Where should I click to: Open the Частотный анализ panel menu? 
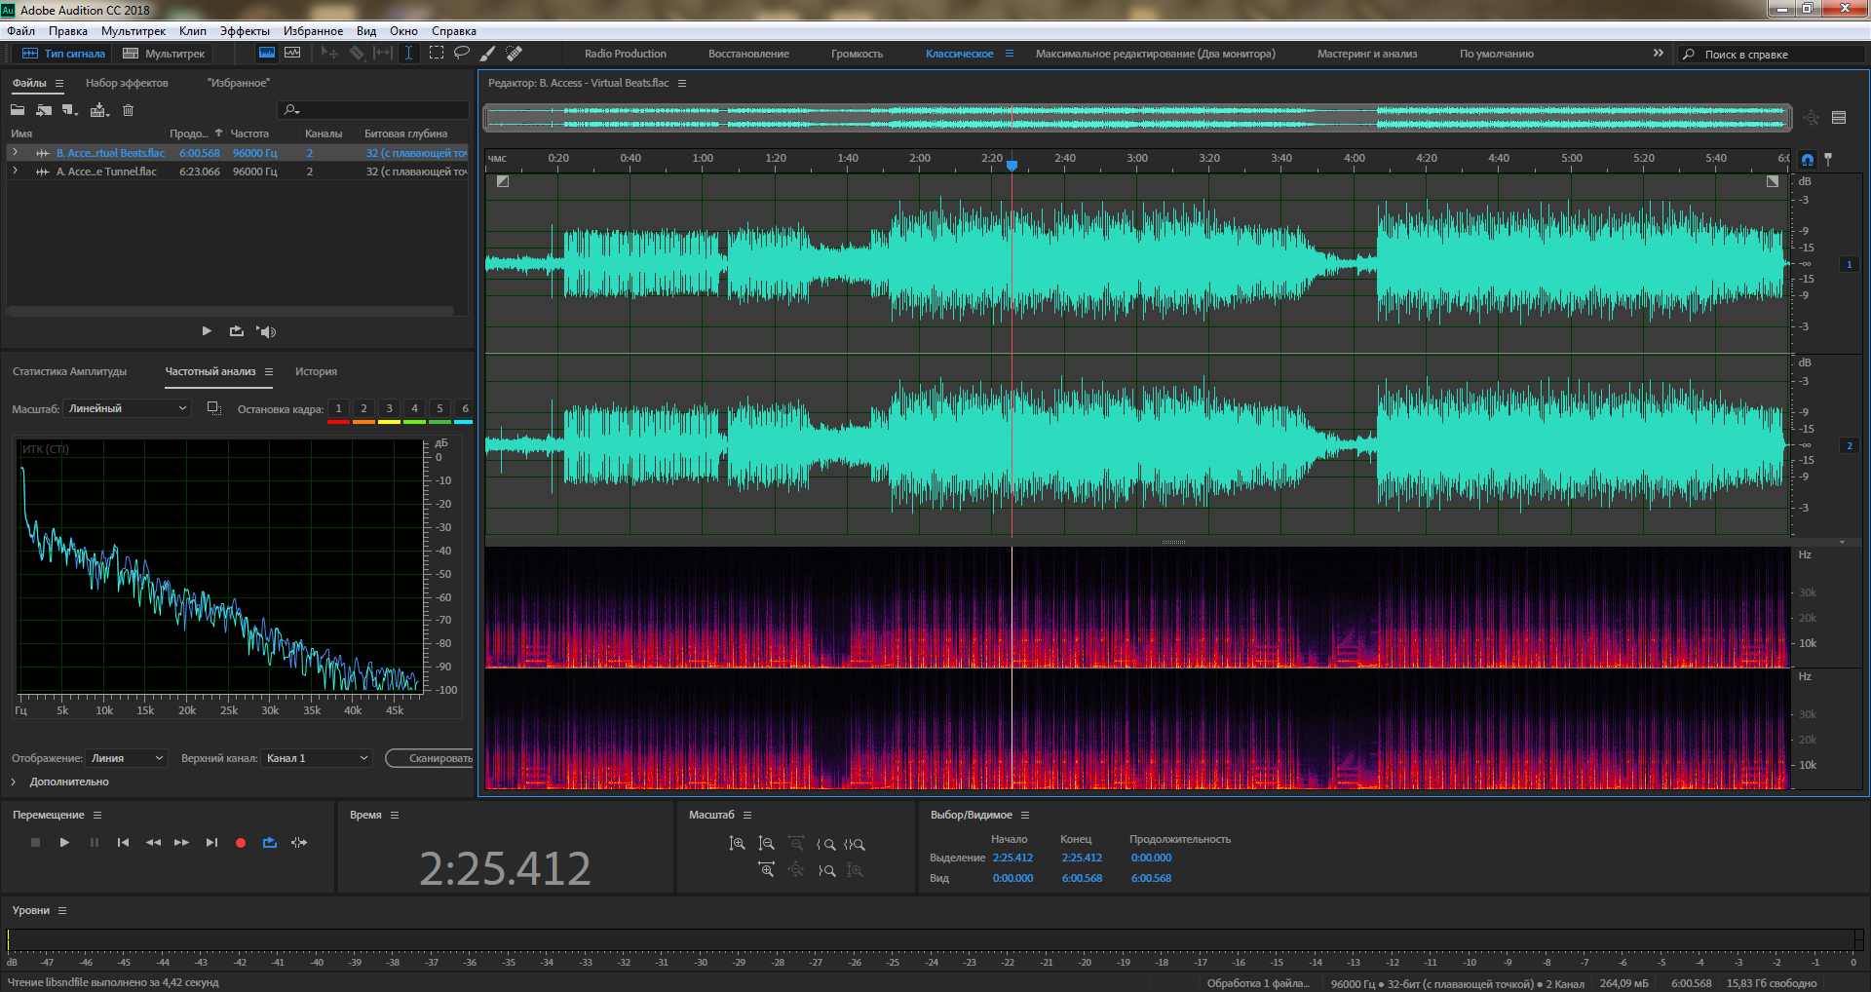click(269, 371)
